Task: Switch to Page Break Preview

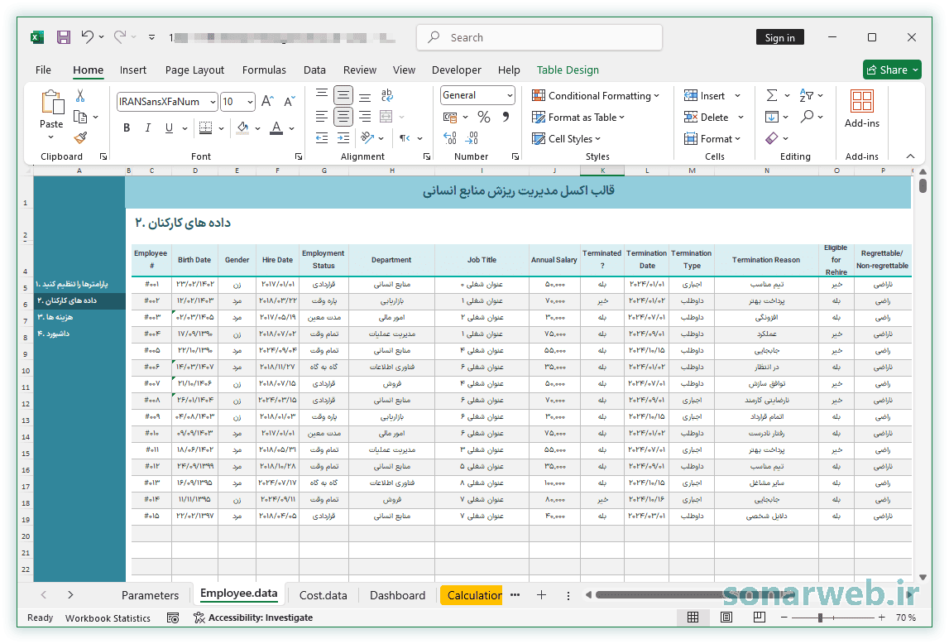Action: [759, 618]
